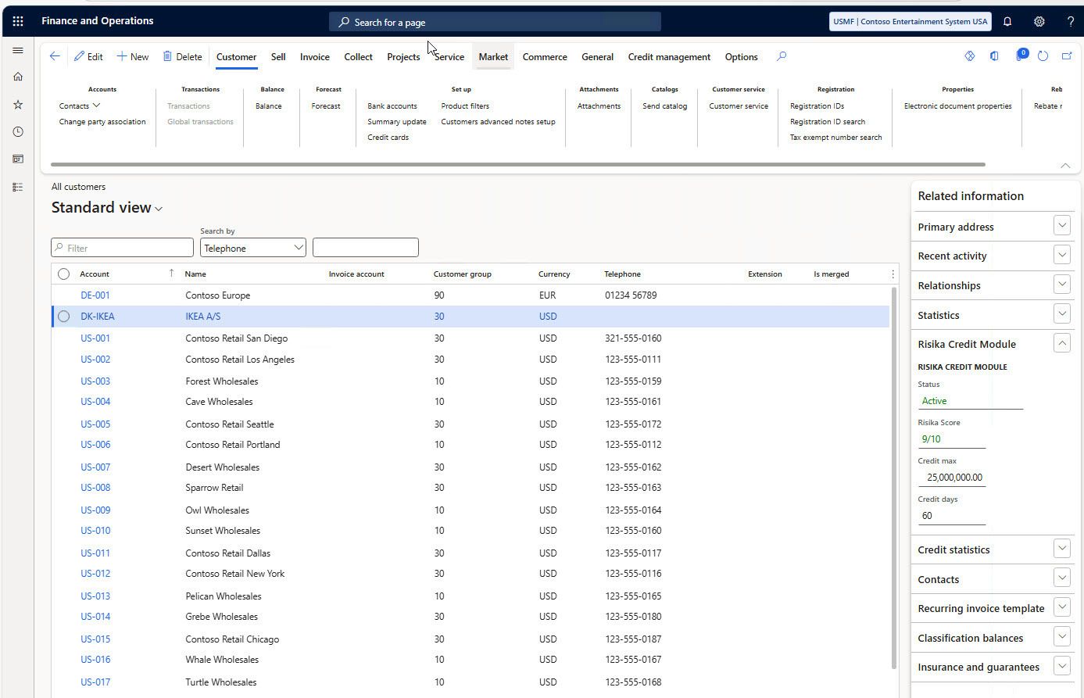The height and width of the screenshot is (698, 1084).
Task: Click the Customer group column header
Action: [x=463, y=274]
